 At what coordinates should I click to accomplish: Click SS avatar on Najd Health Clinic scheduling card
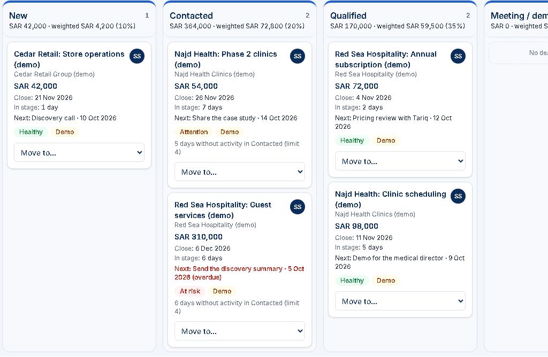(x=458, y=196)
